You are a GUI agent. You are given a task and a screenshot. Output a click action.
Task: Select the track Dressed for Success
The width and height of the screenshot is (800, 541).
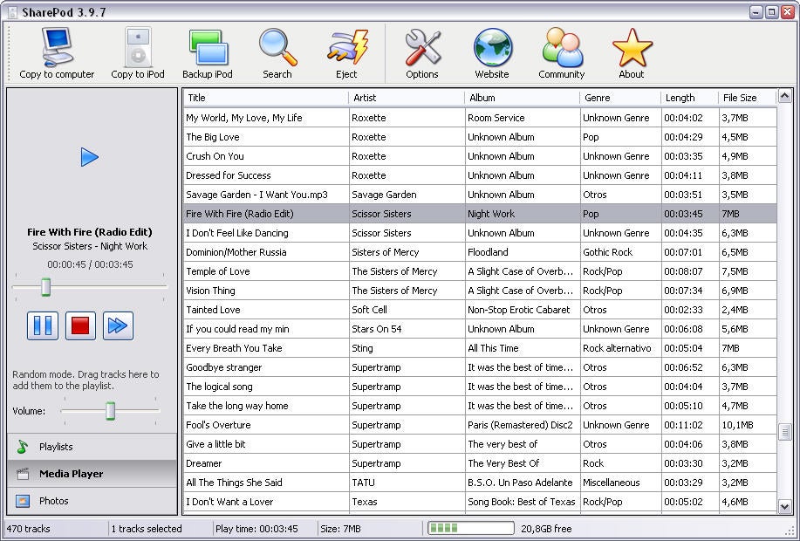click(x=480, y=175)
